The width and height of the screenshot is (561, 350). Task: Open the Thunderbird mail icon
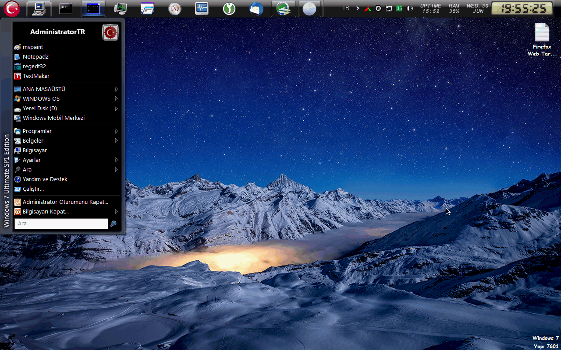(256, 8)
